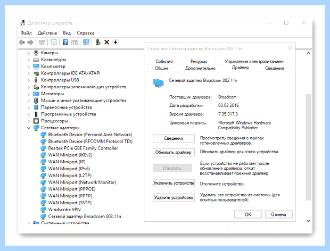Click the camera icon beside Камеры
330x251 pixels.
(36, 53)
